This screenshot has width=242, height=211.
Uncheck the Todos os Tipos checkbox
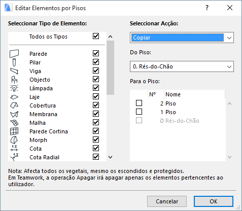point(96,36)
